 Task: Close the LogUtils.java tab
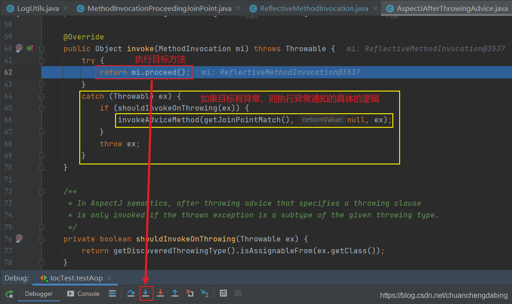(x=65, y=9)
